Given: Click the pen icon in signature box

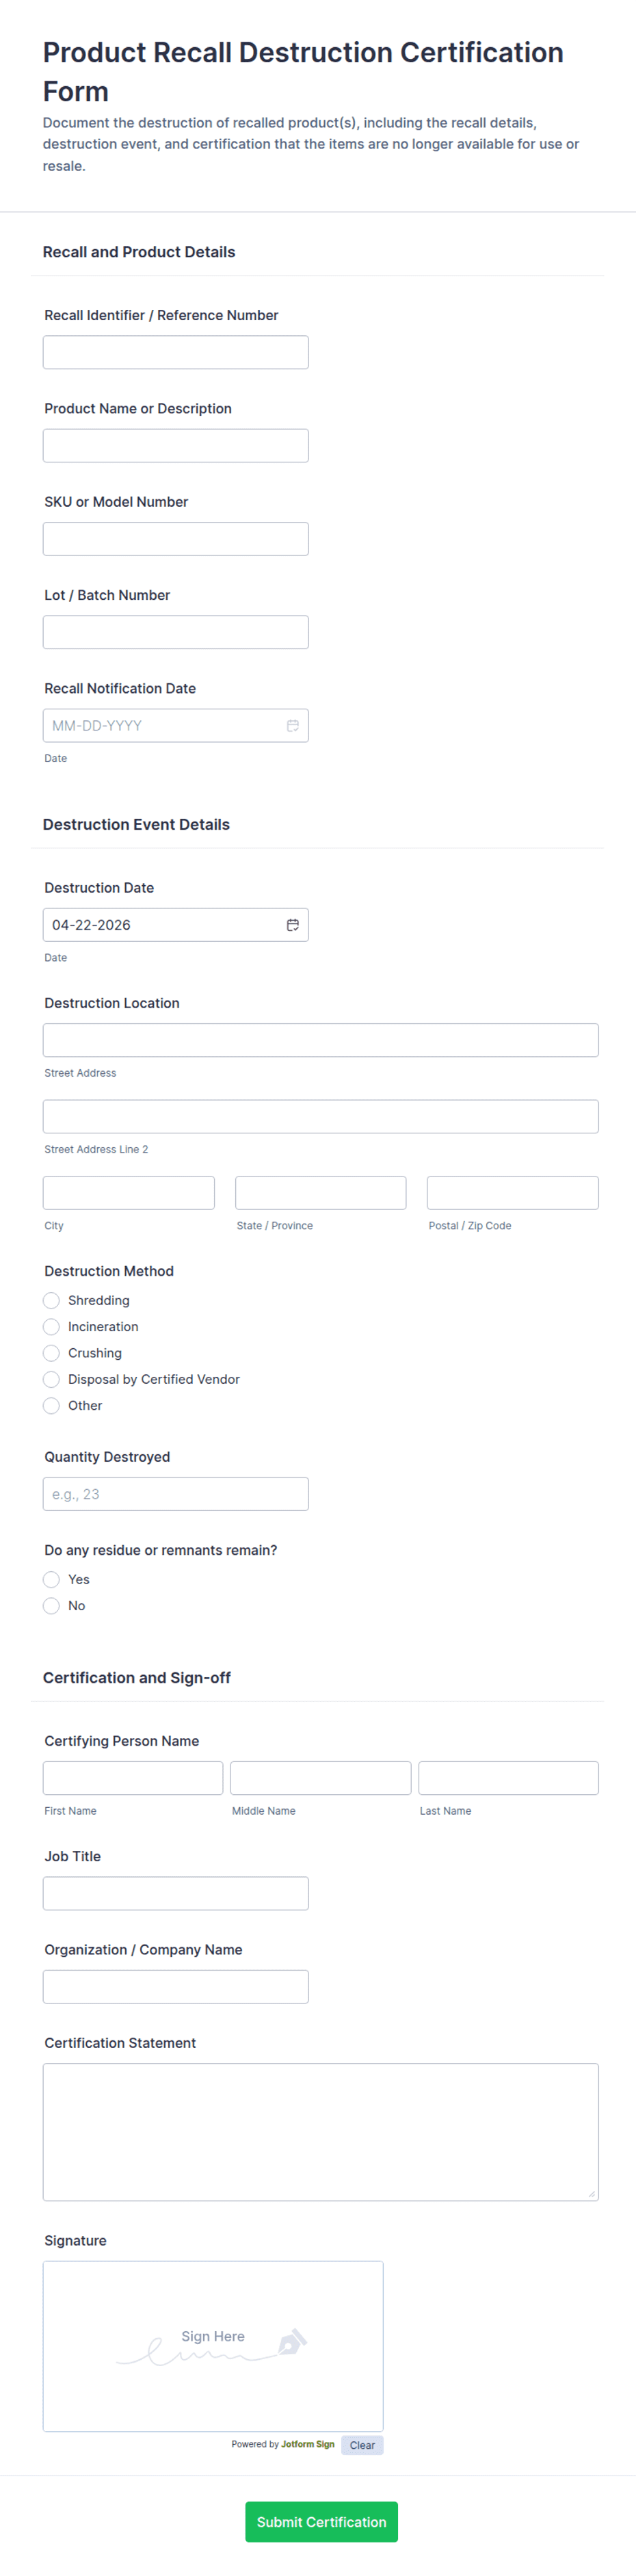Looking at the screenshot, I should (x=292, y=2341).
